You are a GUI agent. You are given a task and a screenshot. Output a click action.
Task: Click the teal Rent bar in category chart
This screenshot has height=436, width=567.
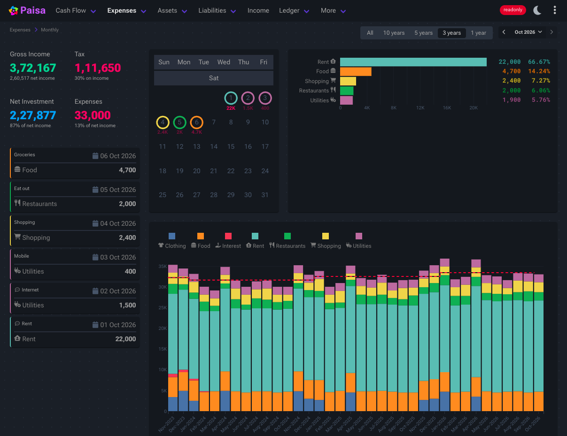pyautogui.click(x=413, y=62)
